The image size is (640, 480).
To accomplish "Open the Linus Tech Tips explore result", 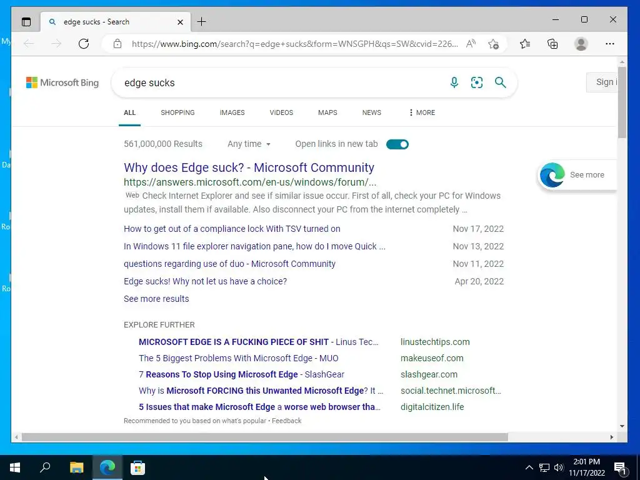I will [258, 342].
